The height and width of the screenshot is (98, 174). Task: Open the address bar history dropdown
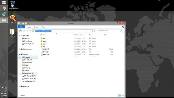point(91,31)
